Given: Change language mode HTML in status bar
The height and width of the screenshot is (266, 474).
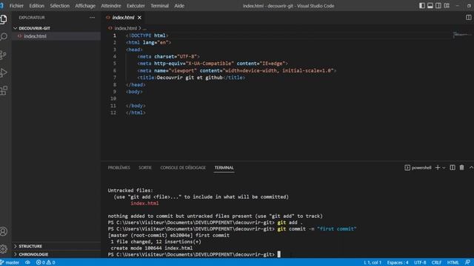Looking at the screenshot, I should [453, 262].
